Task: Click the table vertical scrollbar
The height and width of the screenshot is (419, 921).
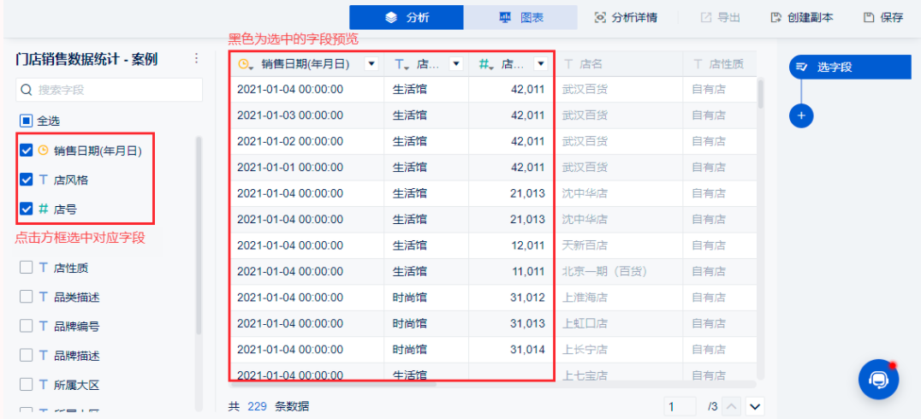Action: click(761, 94)
